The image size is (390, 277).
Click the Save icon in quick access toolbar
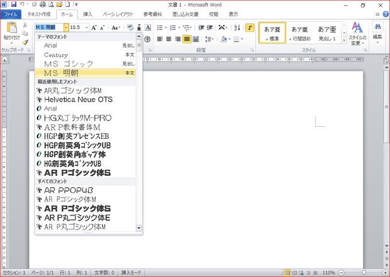click(14, 4)
